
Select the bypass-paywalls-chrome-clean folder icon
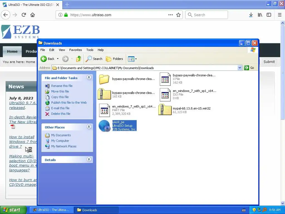click(104, 79)
